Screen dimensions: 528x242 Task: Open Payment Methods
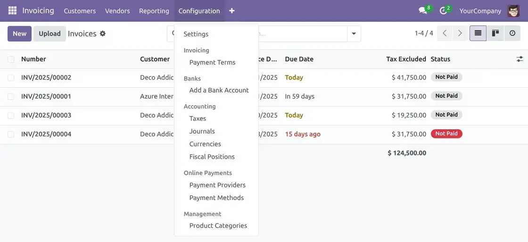pyautogui.click(x=216, y=198)
